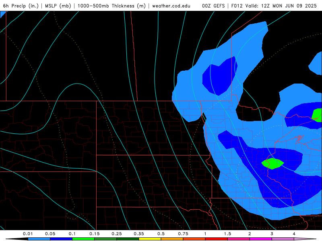
Task: Select the yellow 0.35–0.5 colorbar segment
Action: 150,239
